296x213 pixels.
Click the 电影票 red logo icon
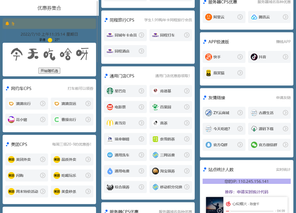110,107
